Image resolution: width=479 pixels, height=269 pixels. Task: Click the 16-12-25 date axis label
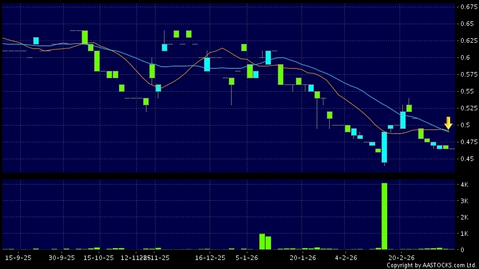tap(210, 257)
